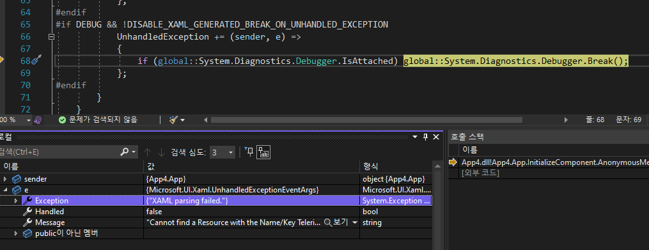Select the Handled row in Locals

216,212
